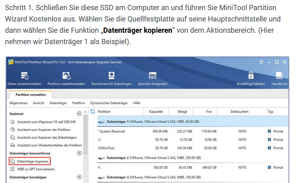Image resolution: width=305 pixels, height=183 pixels.
Task: Click blue Primär square in F: row
Action: [x=269, y=167]
